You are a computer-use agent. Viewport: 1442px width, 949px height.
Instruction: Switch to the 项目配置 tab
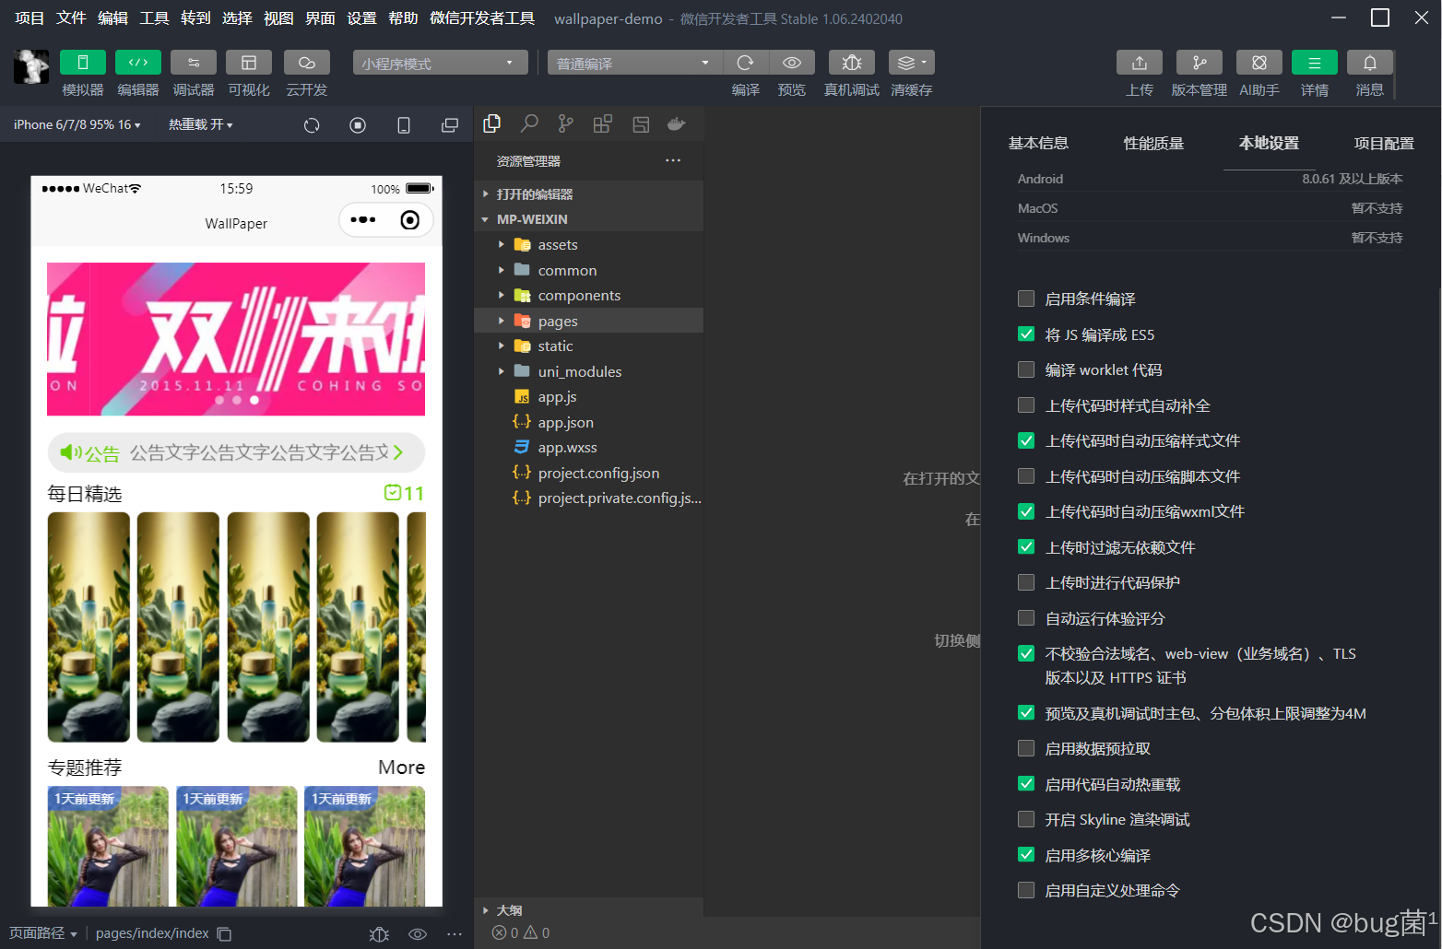(1384, 143)
